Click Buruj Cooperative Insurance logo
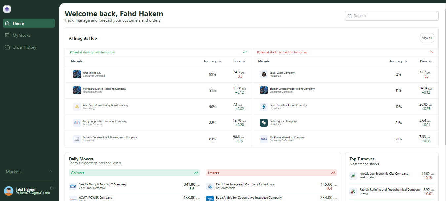Image resolution: width=446 pixels, height=201 pixels. [x=77, y=123]
